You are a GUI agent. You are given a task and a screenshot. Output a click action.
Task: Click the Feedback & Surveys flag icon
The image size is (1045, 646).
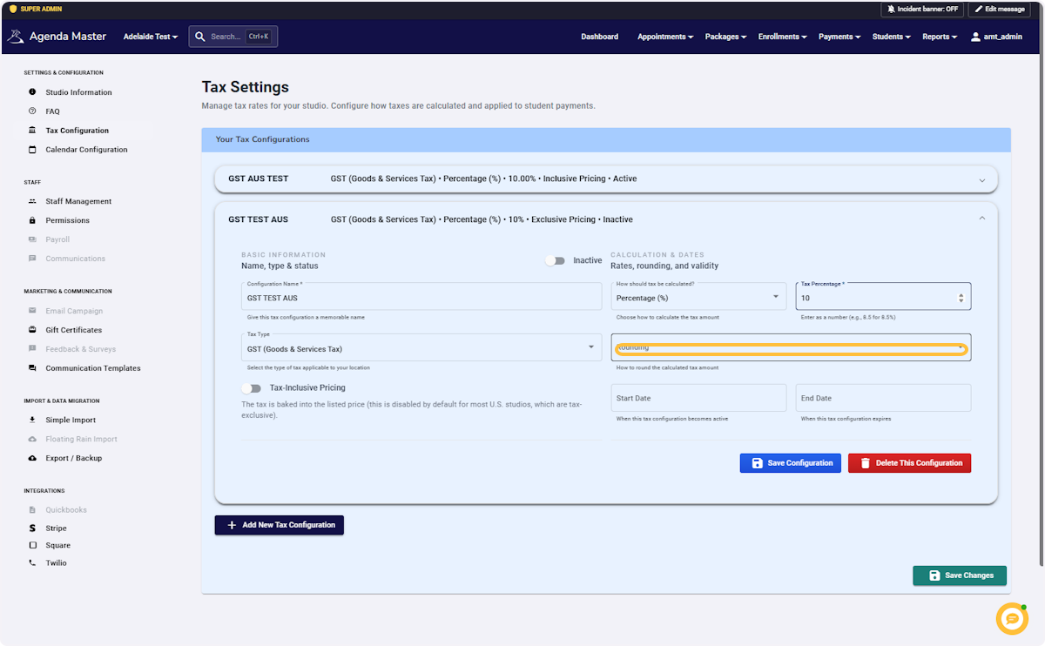tap(32, 349)
